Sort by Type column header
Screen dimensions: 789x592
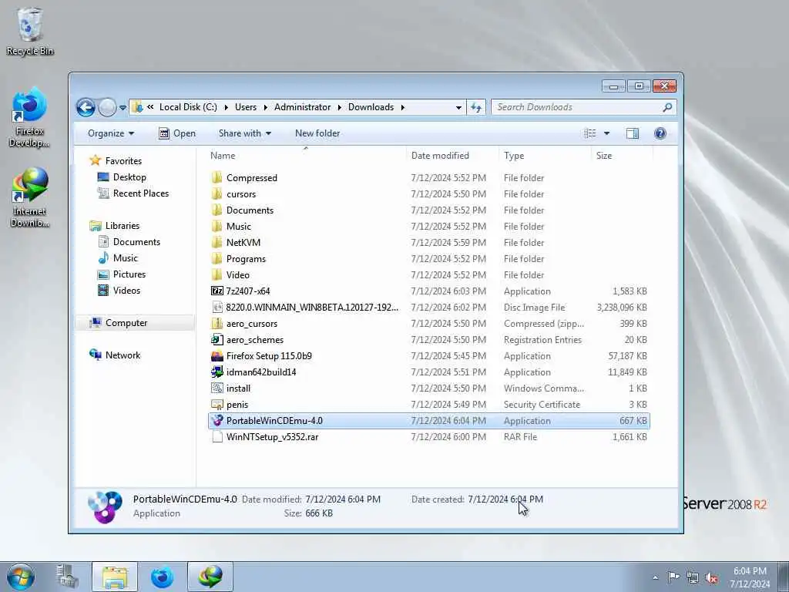point(546,156)
